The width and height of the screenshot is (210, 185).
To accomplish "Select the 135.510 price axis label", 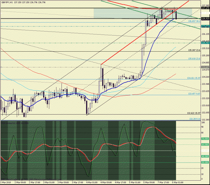I will point(205,48).
